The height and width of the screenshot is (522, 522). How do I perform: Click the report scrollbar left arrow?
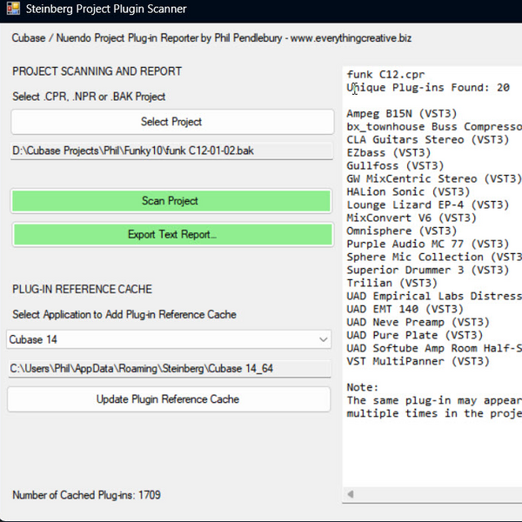tap(351, 494)
